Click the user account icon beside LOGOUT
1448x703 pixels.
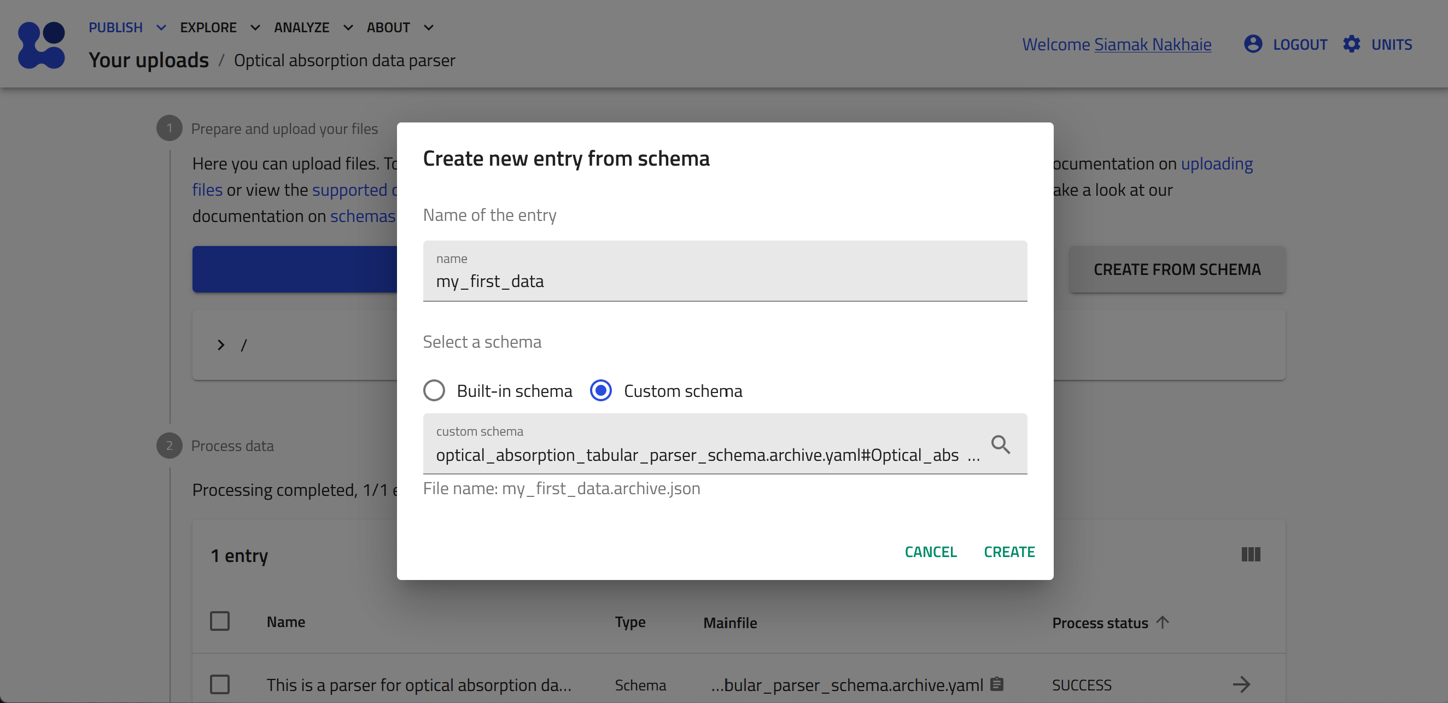[x=1253, y=44]
